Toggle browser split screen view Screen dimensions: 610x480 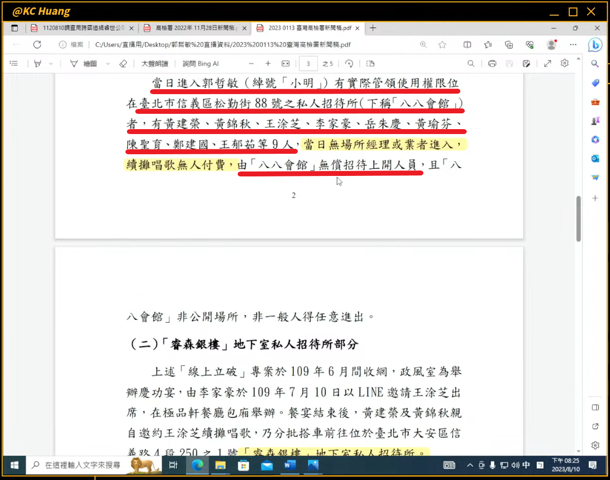[x=467, y=45]
